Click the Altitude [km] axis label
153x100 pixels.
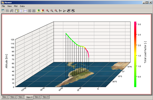click(6, 61)
